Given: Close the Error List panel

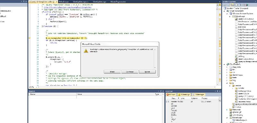Looking at the screenshot, I should (x=220, y=91).
